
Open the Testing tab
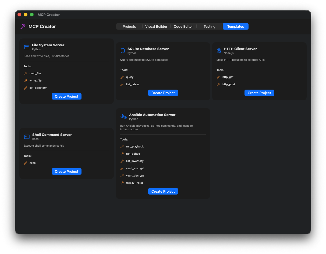pyautogui.click(x=209, y=26)
